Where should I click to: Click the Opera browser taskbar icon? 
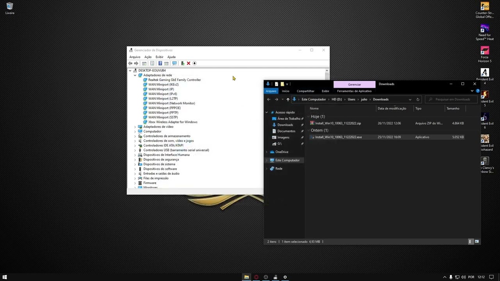[256, 277]
